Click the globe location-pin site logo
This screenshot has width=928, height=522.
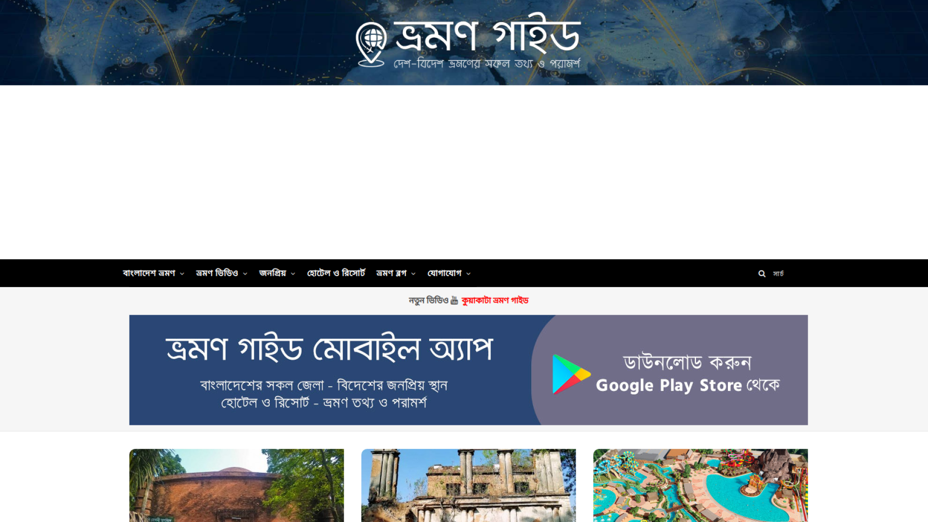(371, 43)
